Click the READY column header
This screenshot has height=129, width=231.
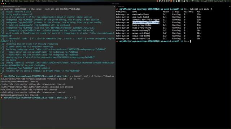[x=166, y=12]
